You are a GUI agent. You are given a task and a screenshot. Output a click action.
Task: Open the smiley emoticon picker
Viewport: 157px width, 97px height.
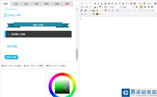(97, 11)
